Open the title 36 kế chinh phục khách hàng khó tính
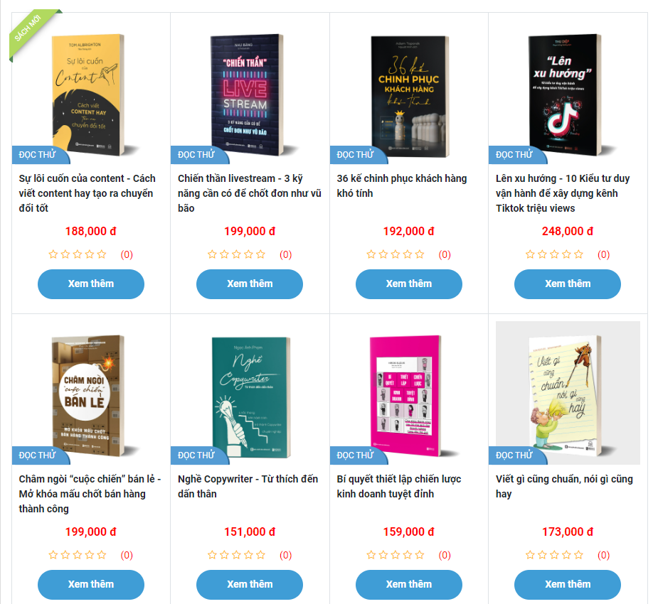This screenshot has width=658, height=604. (x=402, y=185)
